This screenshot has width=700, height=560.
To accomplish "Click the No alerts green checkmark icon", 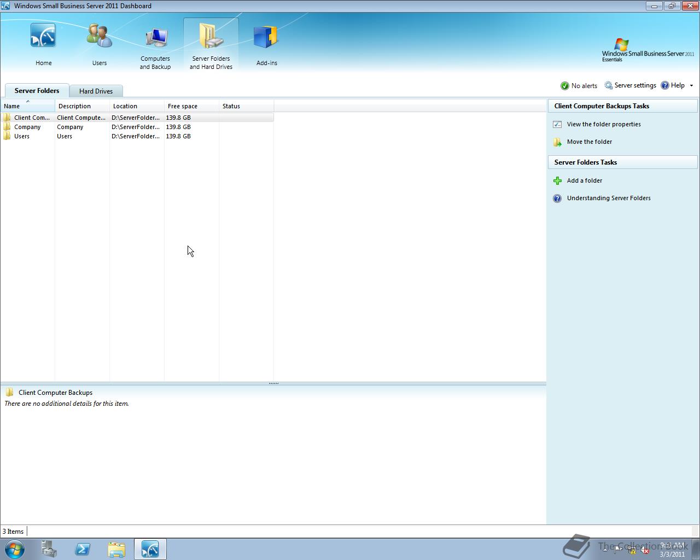I will pos(565,86).
